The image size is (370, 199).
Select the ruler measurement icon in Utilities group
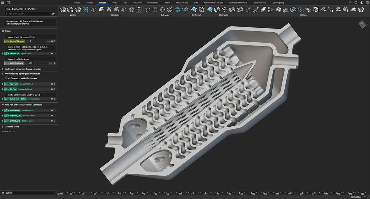point(323,10)
